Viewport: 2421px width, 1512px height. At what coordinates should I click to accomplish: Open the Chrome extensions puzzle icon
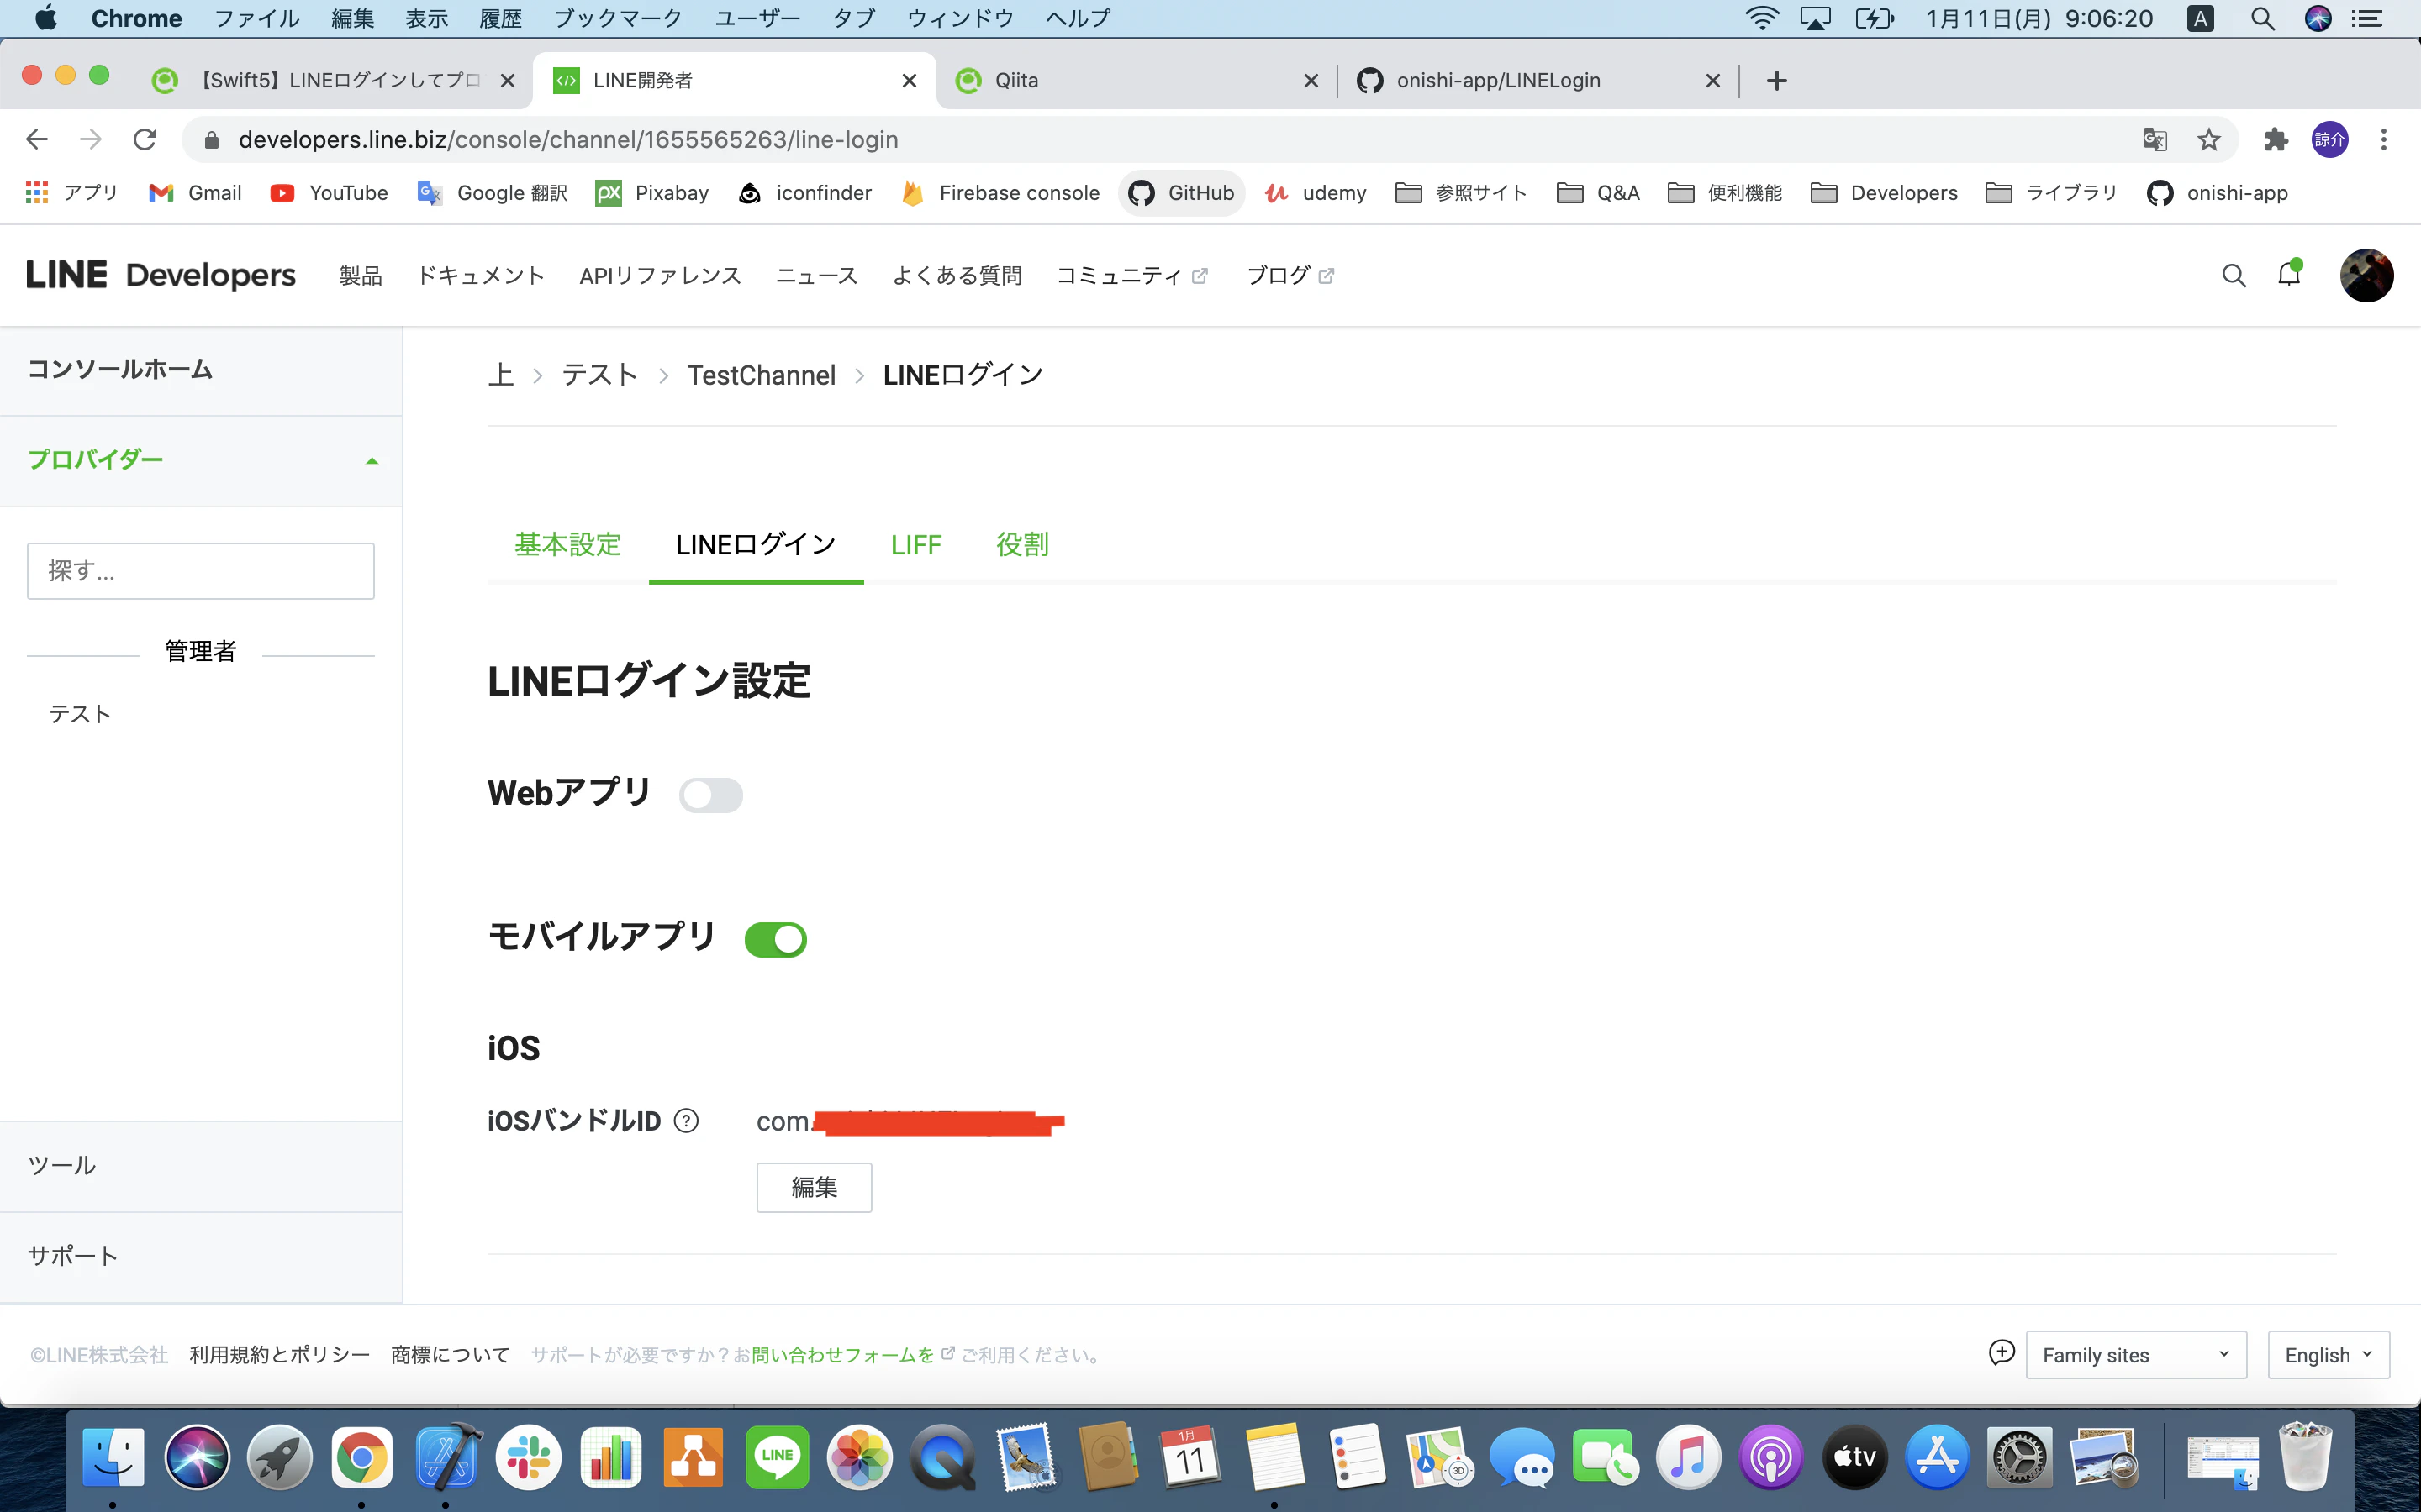click(x=2276, y=139)
